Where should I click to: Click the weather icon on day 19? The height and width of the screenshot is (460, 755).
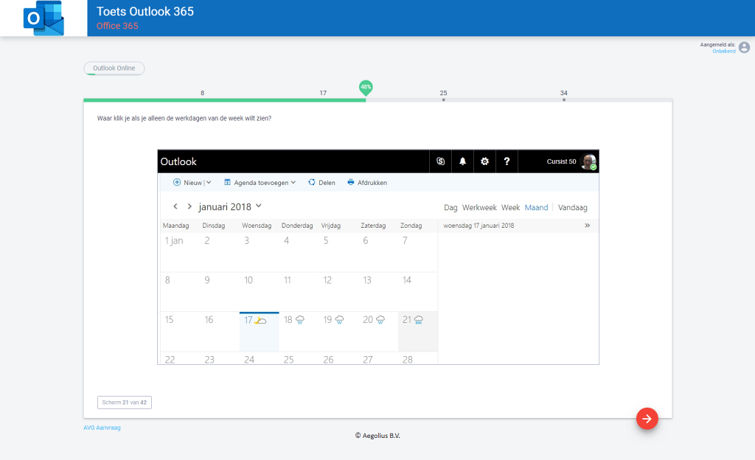[x=339, y=320]
